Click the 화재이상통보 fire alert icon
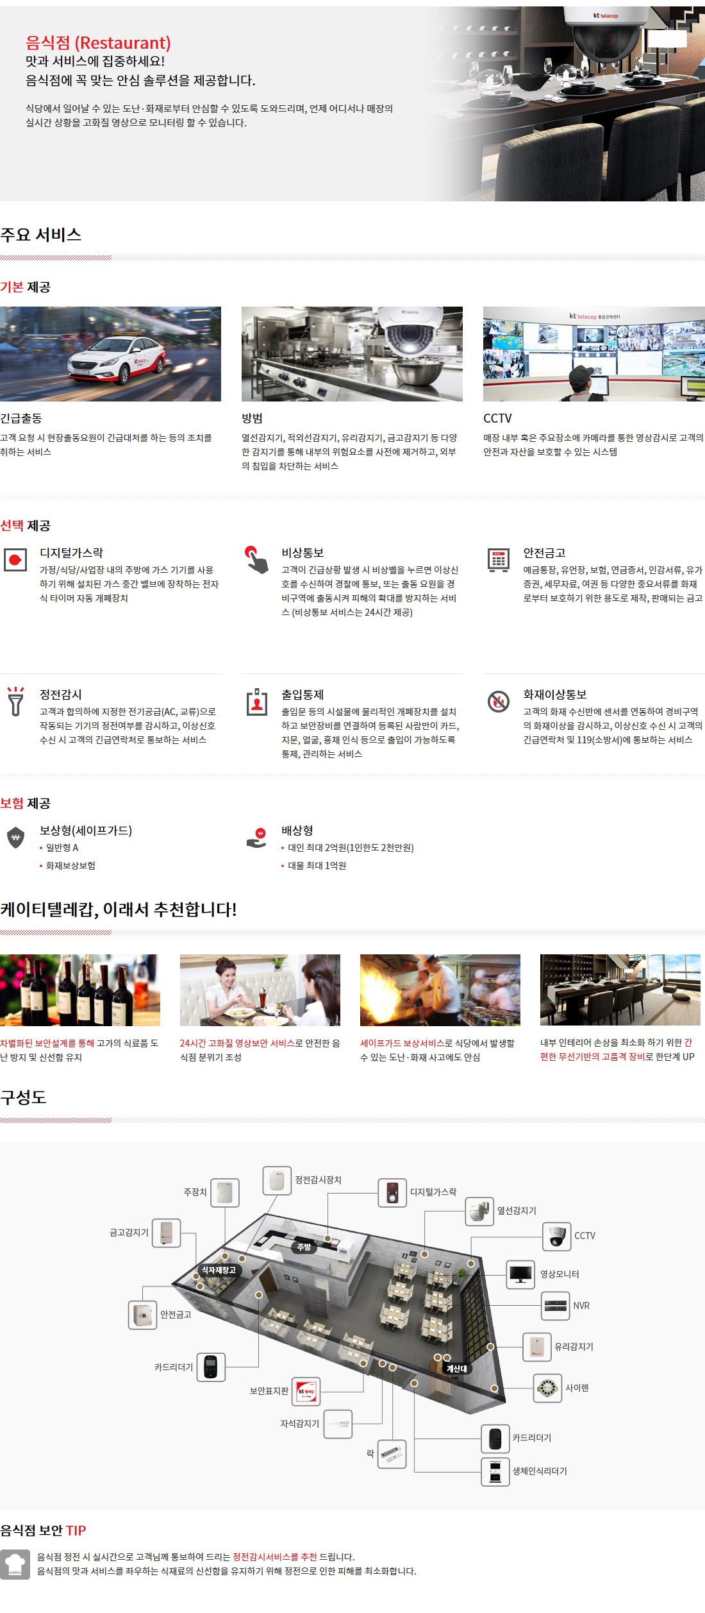This screenshot has height=1613, width=705. click(x=498, y=702)
